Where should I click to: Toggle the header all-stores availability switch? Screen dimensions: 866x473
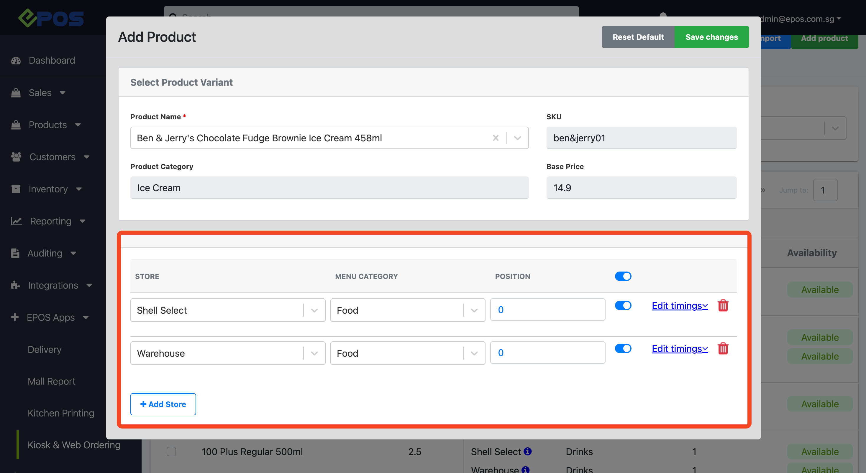click(623, 276)
